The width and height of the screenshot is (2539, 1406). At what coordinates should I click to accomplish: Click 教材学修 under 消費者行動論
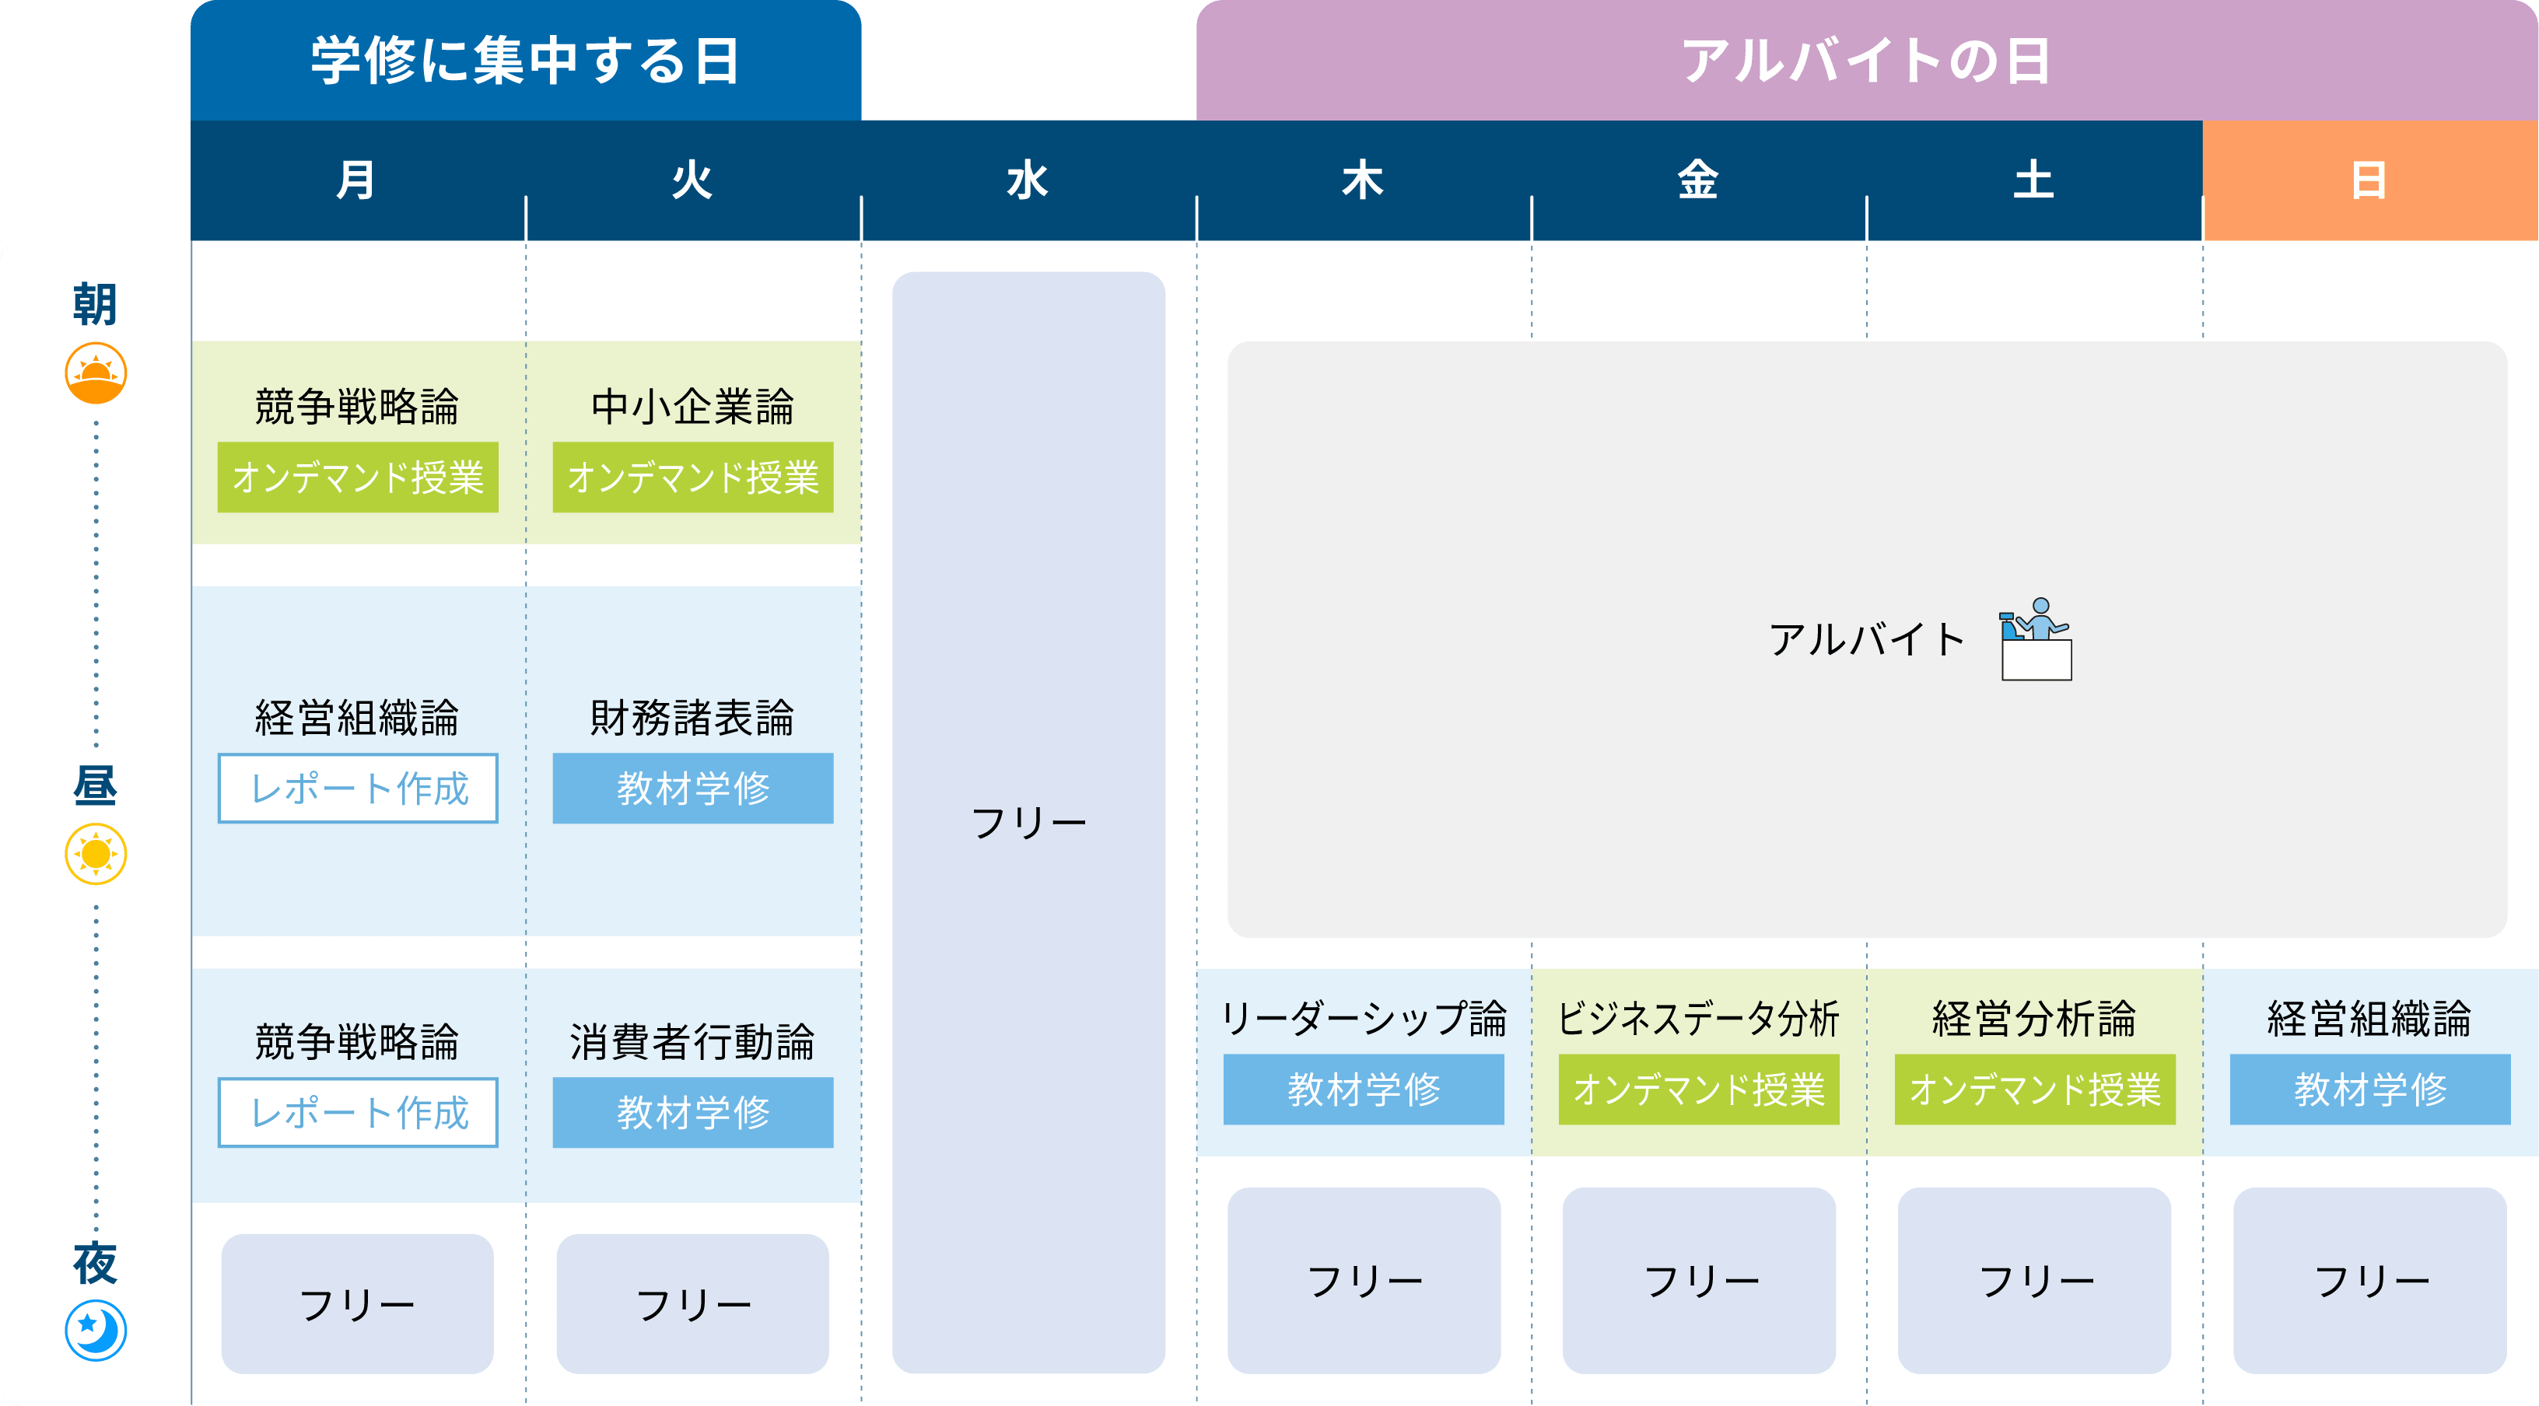[x=693, y=1112]
